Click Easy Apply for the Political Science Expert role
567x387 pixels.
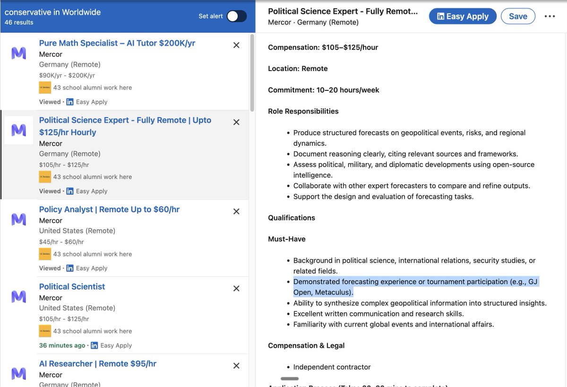click(463, 16)
